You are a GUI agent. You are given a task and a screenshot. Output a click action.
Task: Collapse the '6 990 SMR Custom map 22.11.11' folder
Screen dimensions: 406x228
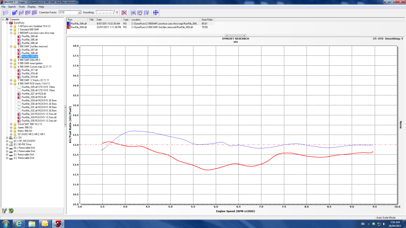click(x=11, y=66)
